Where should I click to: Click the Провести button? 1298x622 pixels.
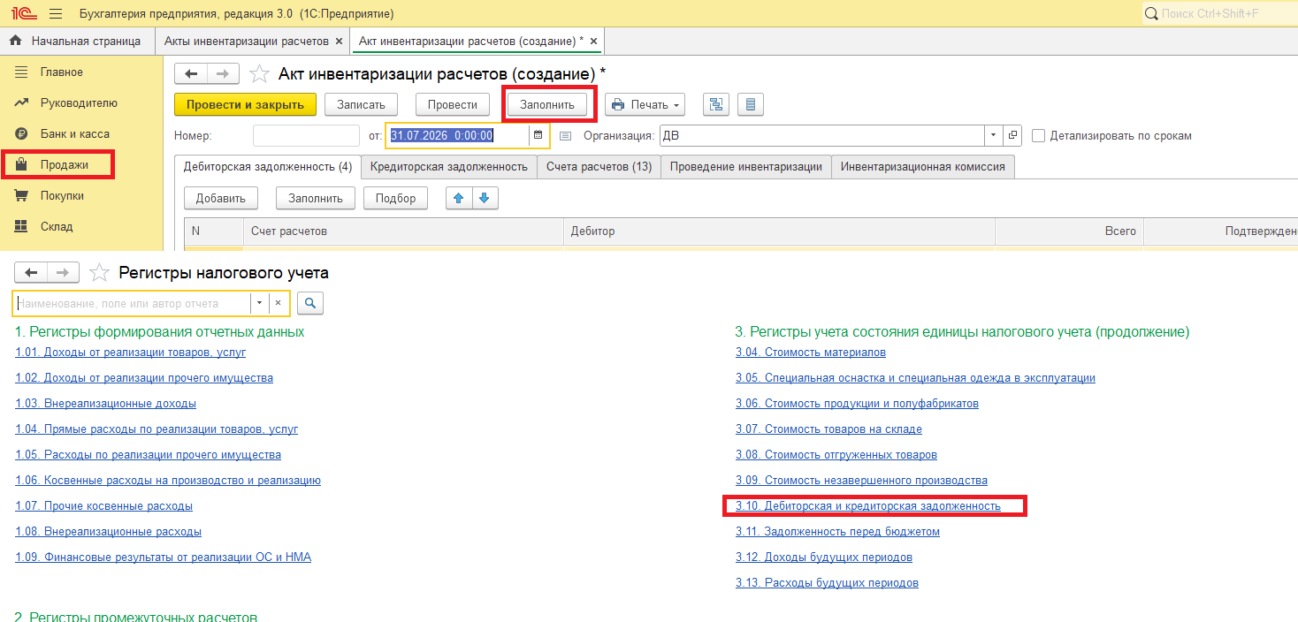[453, 104]
